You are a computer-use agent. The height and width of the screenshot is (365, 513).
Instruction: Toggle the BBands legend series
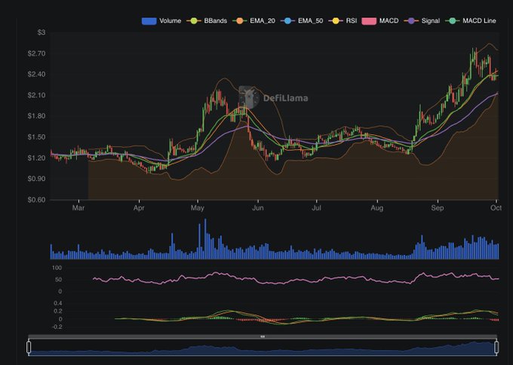(207, 21)
